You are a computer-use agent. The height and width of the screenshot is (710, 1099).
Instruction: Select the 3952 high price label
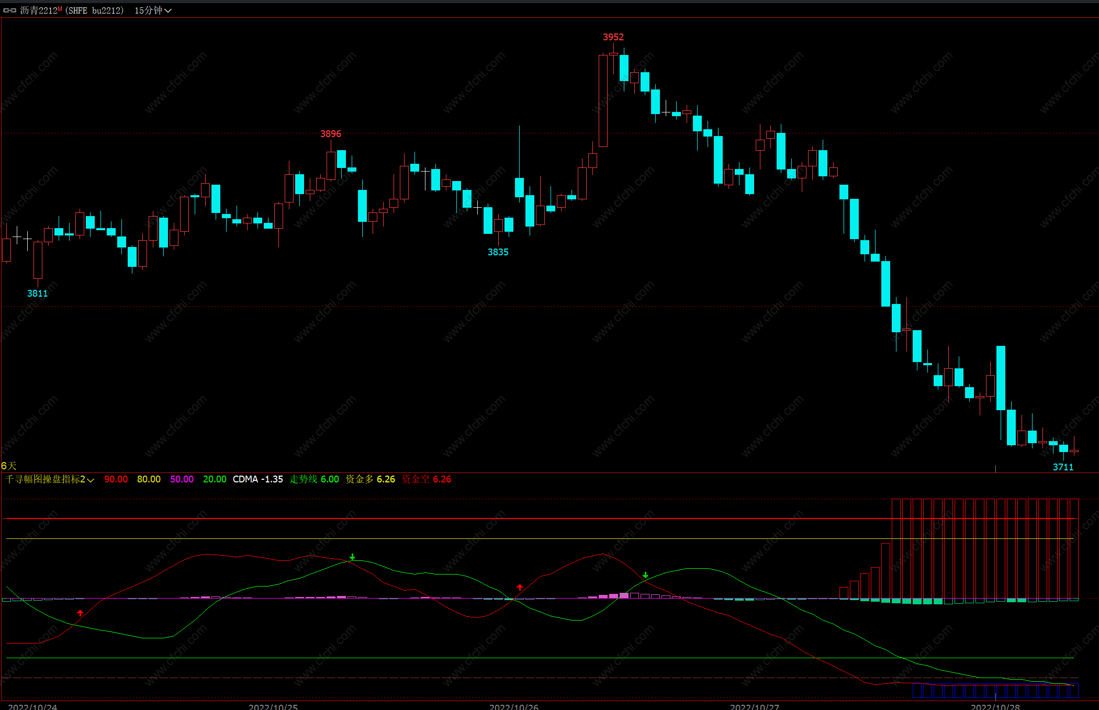(x=613, y=37)
